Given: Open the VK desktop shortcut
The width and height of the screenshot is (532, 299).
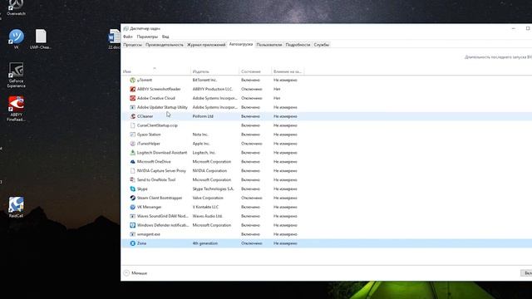Looking at the screenshot, I should pyautogui.click(x=17, y=39).
